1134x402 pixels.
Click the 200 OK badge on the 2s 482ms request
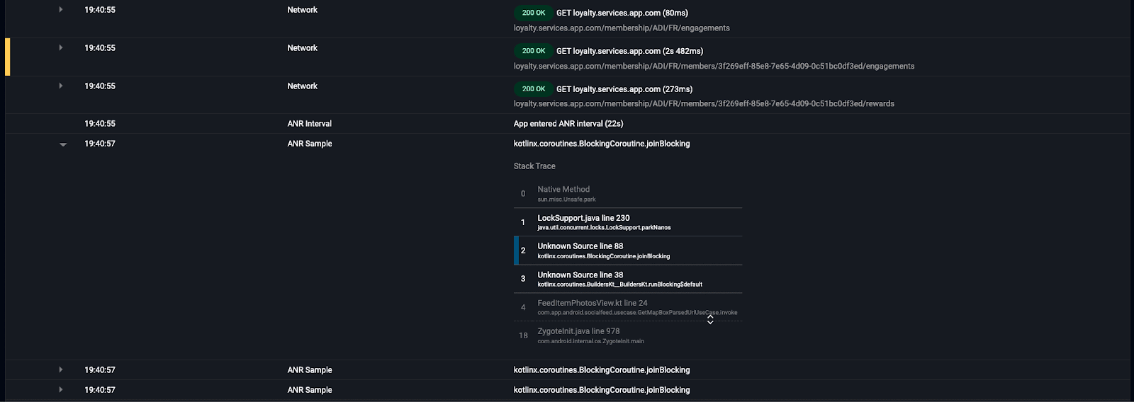[534, 51]
